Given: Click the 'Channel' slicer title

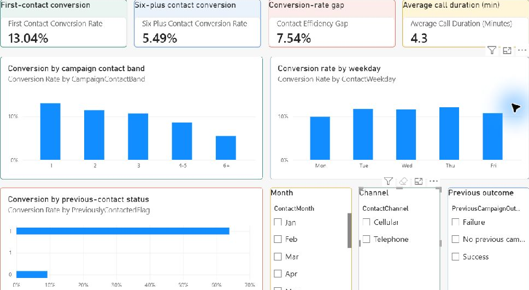Looking at the screenshot, I should coord(374,193).
